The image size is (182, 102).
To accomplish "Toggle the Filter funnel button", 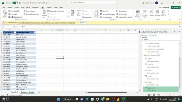I will (79, 13).
